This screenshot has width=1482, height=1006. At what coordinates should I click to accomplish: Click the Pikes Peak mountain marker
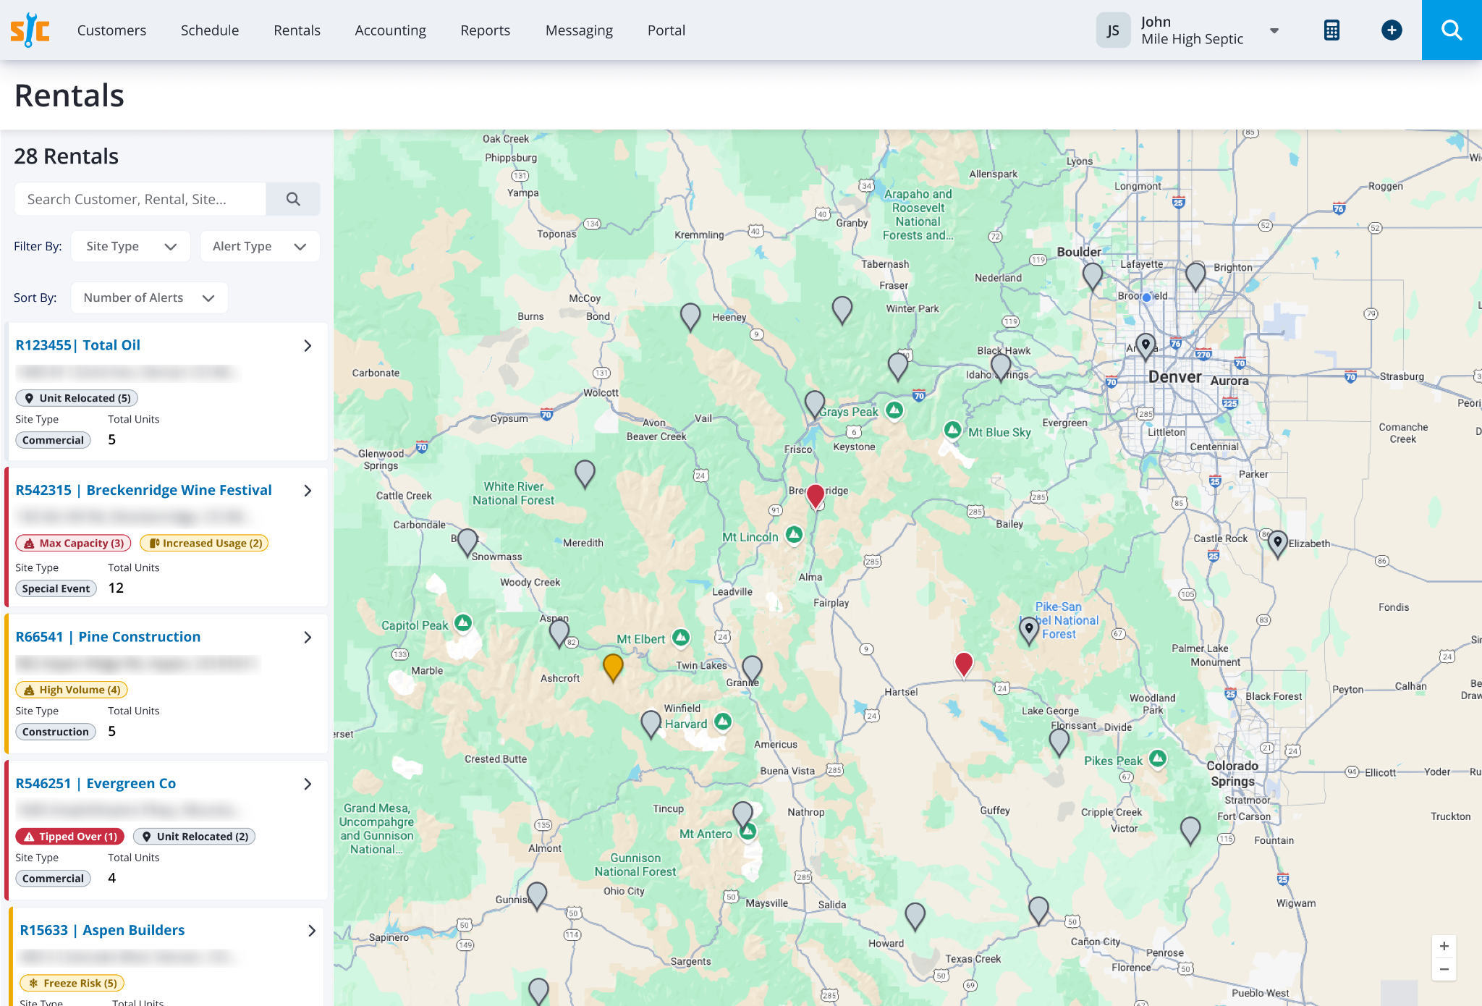[x=1158, y=758]
